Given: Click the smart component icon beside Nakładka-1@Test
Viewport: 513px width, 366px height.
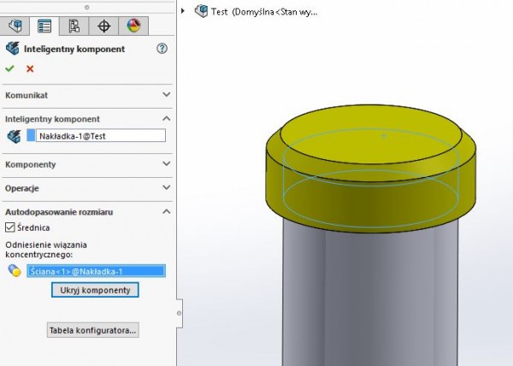Looking at the screenshot, I should click(x=14, y=136).
